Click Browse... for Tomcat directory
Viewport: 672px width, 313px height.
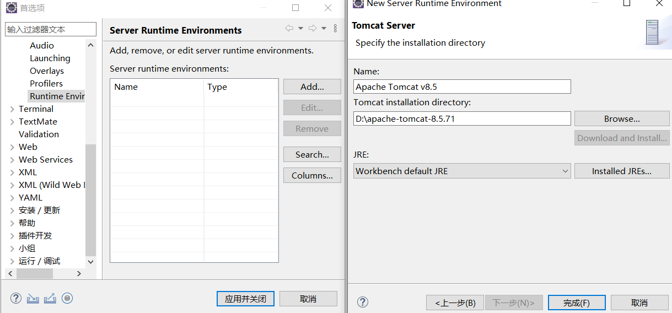click(622, 118)
